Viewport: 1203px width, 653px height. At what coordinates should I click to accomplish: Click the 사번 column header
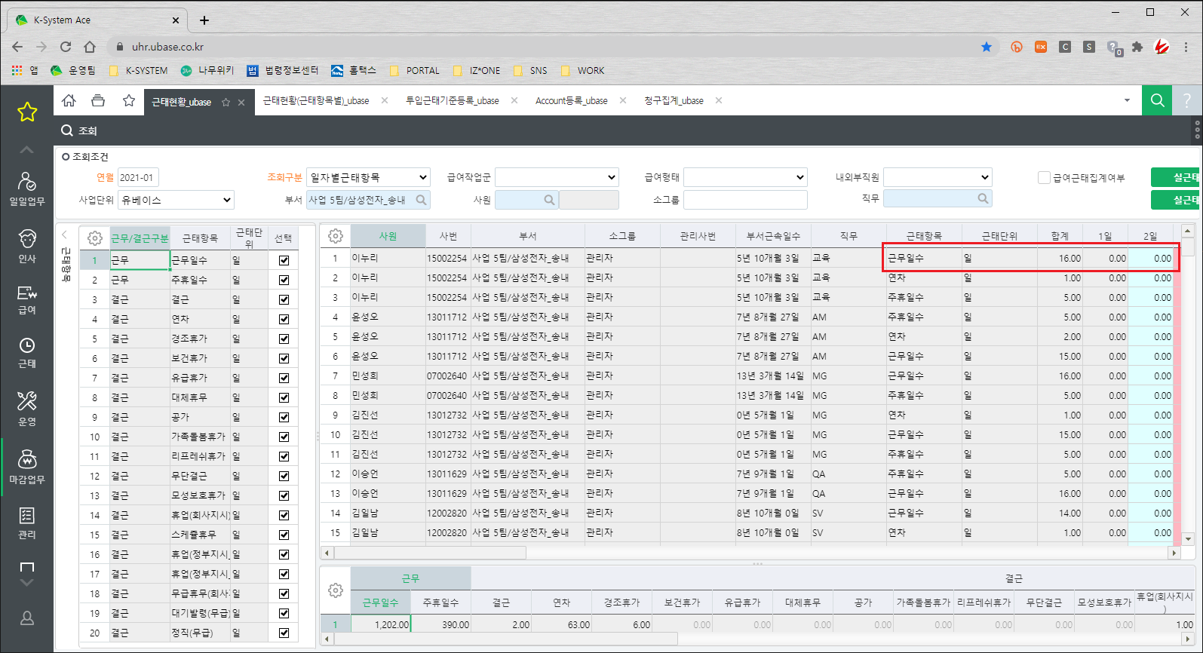pos(448,236)
